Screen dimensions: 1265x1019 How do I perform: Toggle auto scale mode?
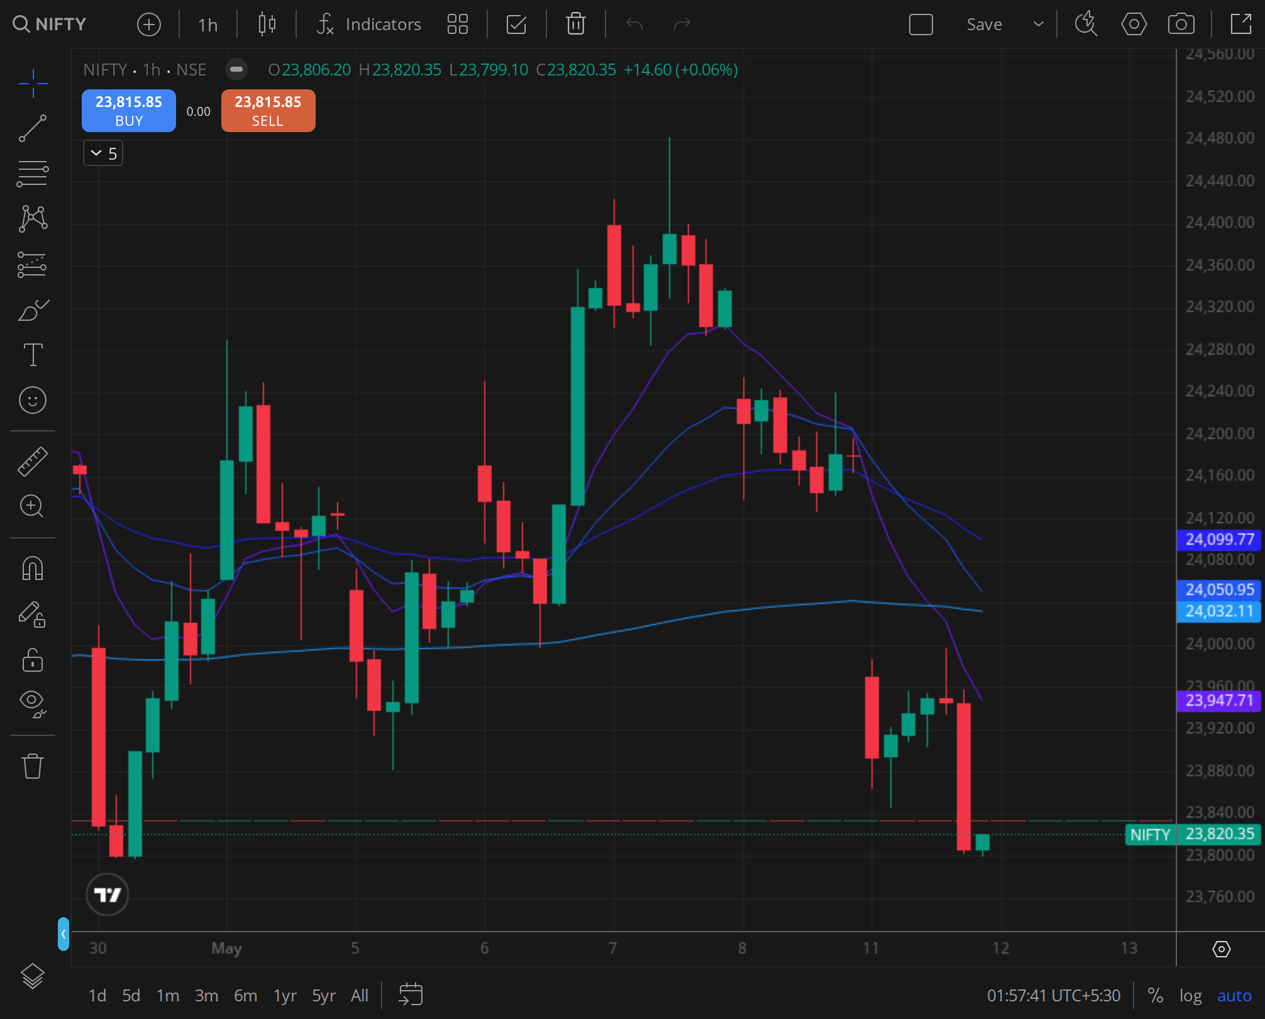click(1234, 996)
